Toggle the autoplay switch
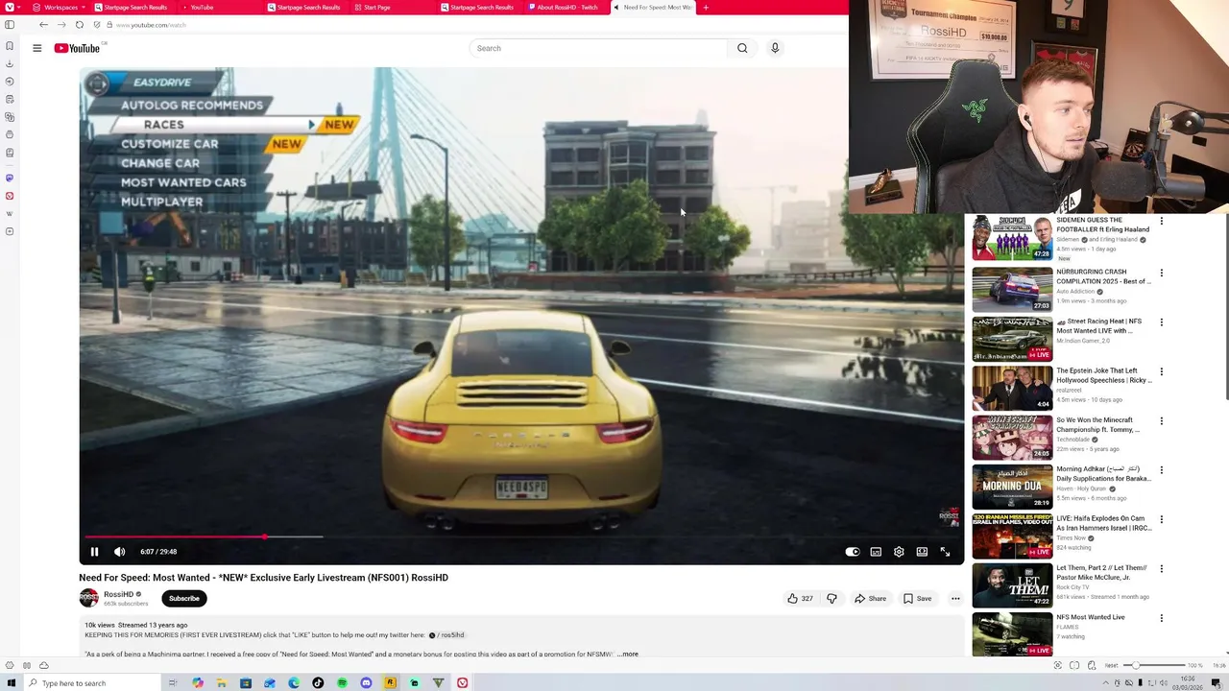Image resolution: width=1229 pixels, height=691 pixels. click(x=852, y=552)
